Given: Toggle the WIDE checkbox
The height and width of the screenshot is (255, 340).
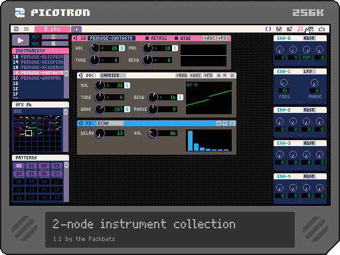Looking at the screenshot, I should (176, 39).
